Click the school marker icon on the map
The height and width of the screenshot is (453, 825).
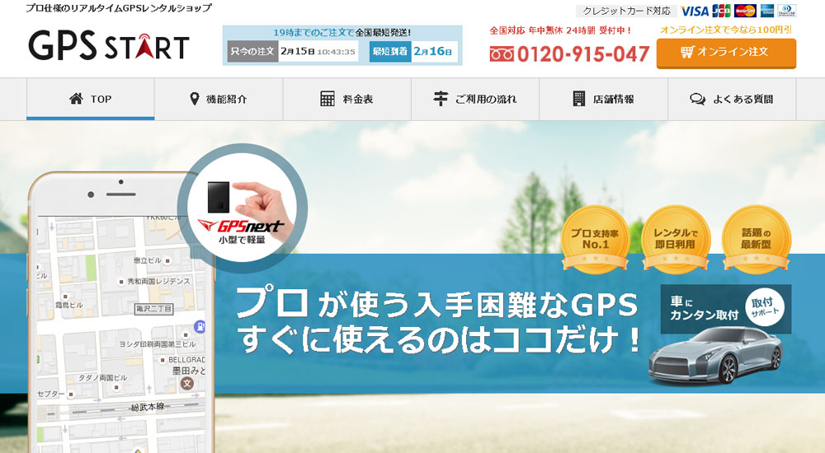click(x=187, y=384)
